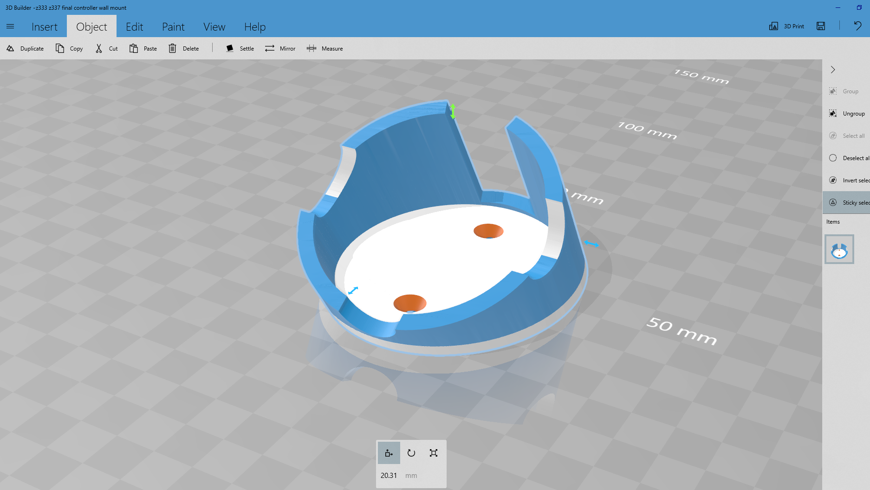Minimize the 3D Builder window
The image size is (870, 490).
point(838,7)
